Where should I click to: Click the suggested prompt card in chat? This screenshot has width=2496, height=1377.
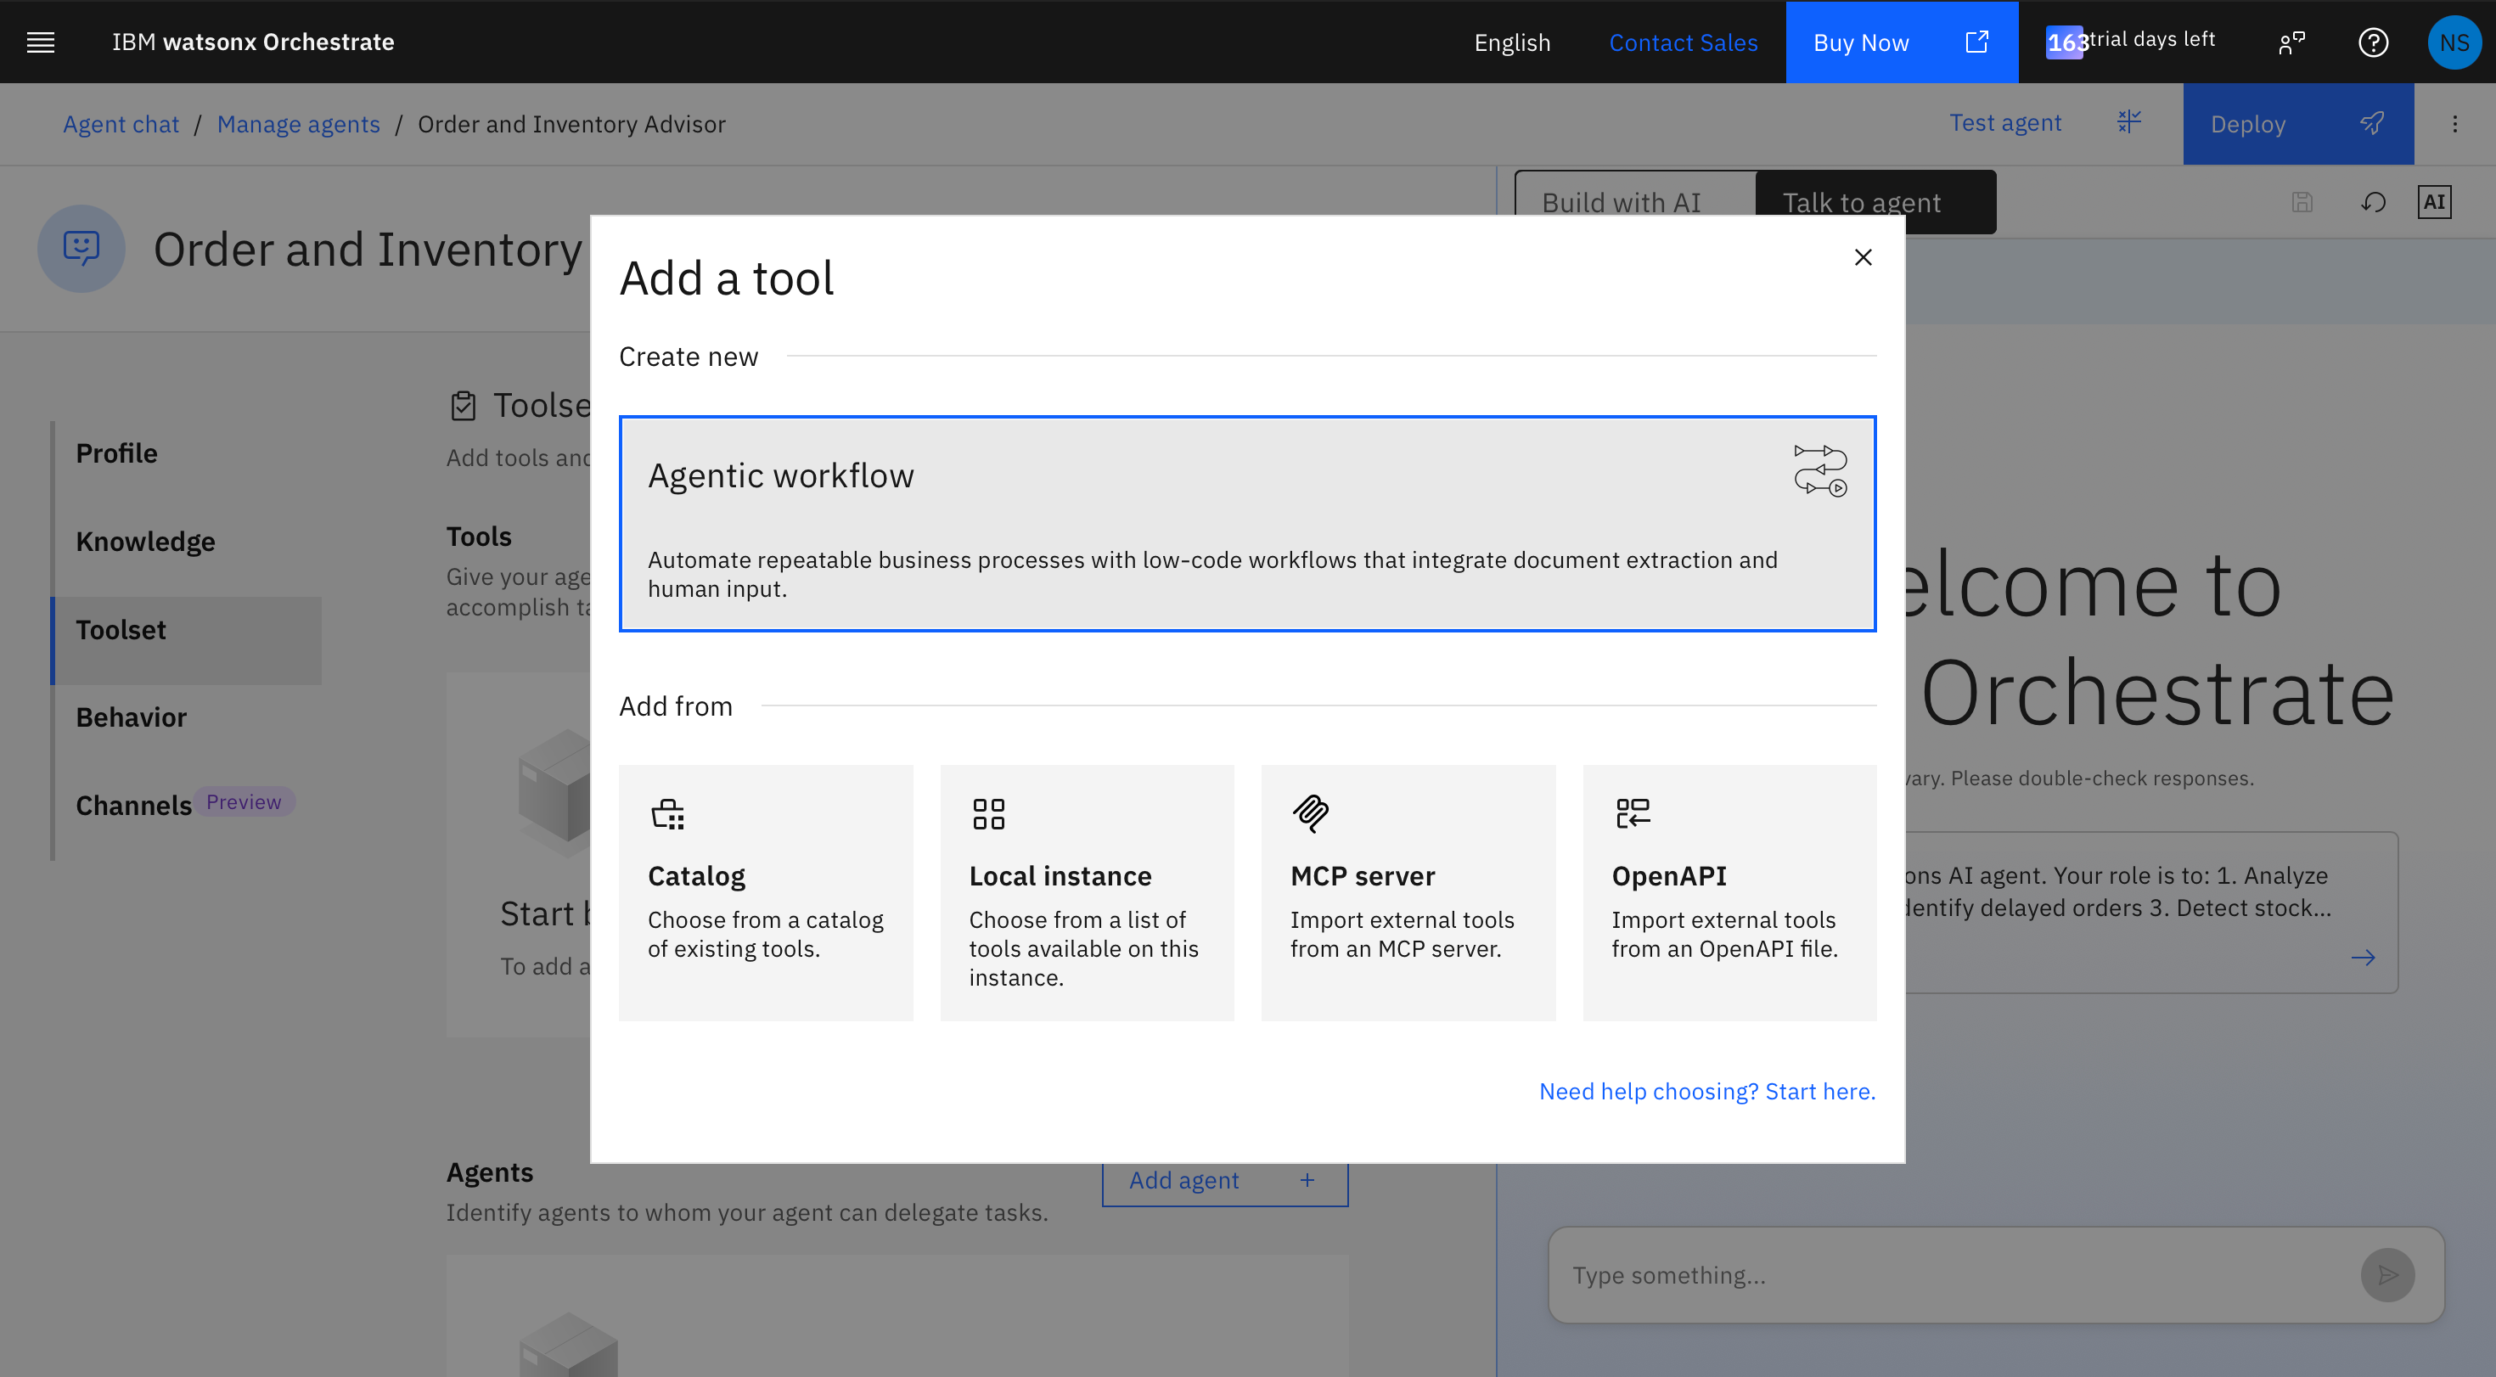[x=2150, y=912]
